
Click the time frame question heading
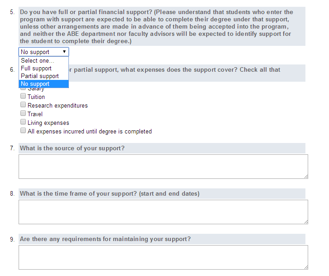point(110,194)
